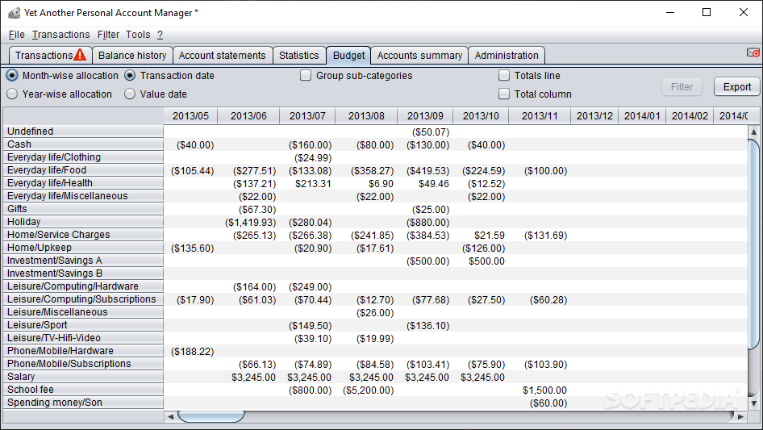Open the Administration tab
The image size is (763, 430).
coord(507,55)
